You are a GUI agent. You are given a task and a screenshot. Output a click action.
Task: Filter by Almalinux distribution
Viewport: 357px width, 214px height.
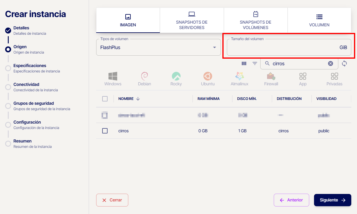tap(240, 79)
